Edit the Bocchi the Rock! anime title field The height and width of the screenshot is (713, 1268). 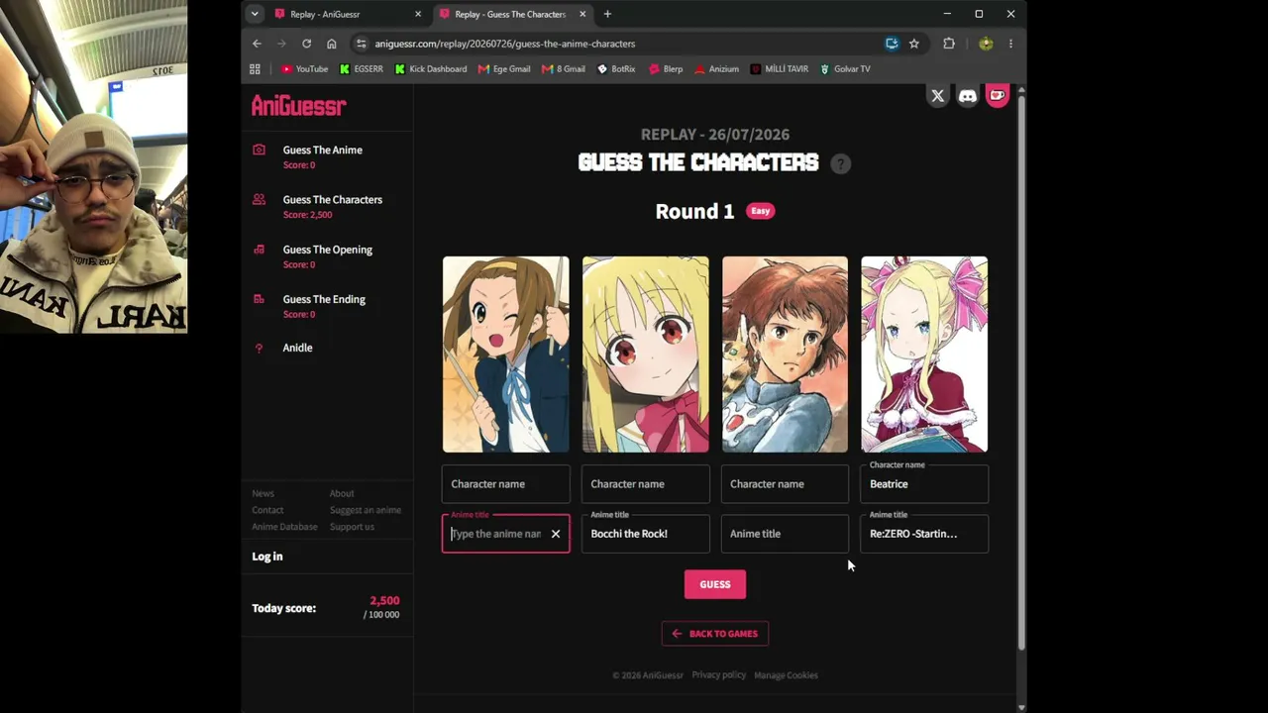click(x=646, y=534)
